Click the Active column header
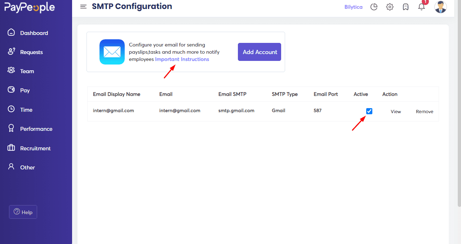 pos(361,94)
